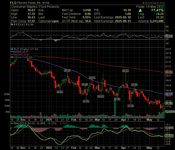Image resolution: width=175 pixels, height=150 pixels.
Task: Select the High value 17.32
Action: click(31, 14)
